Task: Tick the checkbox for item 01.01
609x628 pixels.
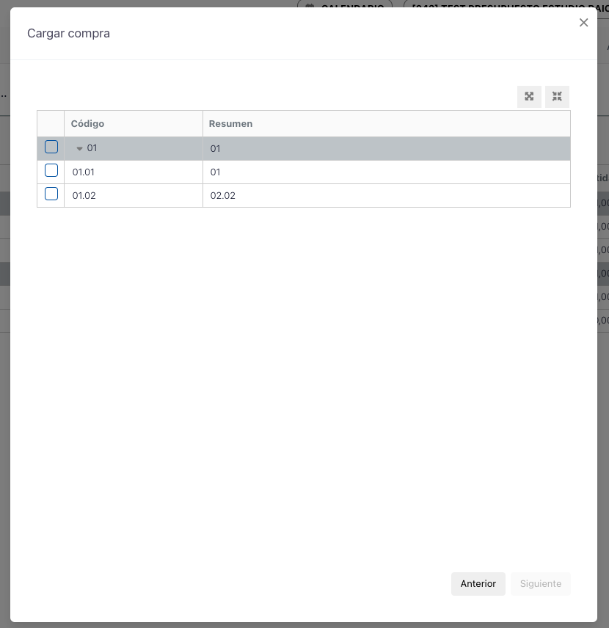Action: [x=51, y=171]
